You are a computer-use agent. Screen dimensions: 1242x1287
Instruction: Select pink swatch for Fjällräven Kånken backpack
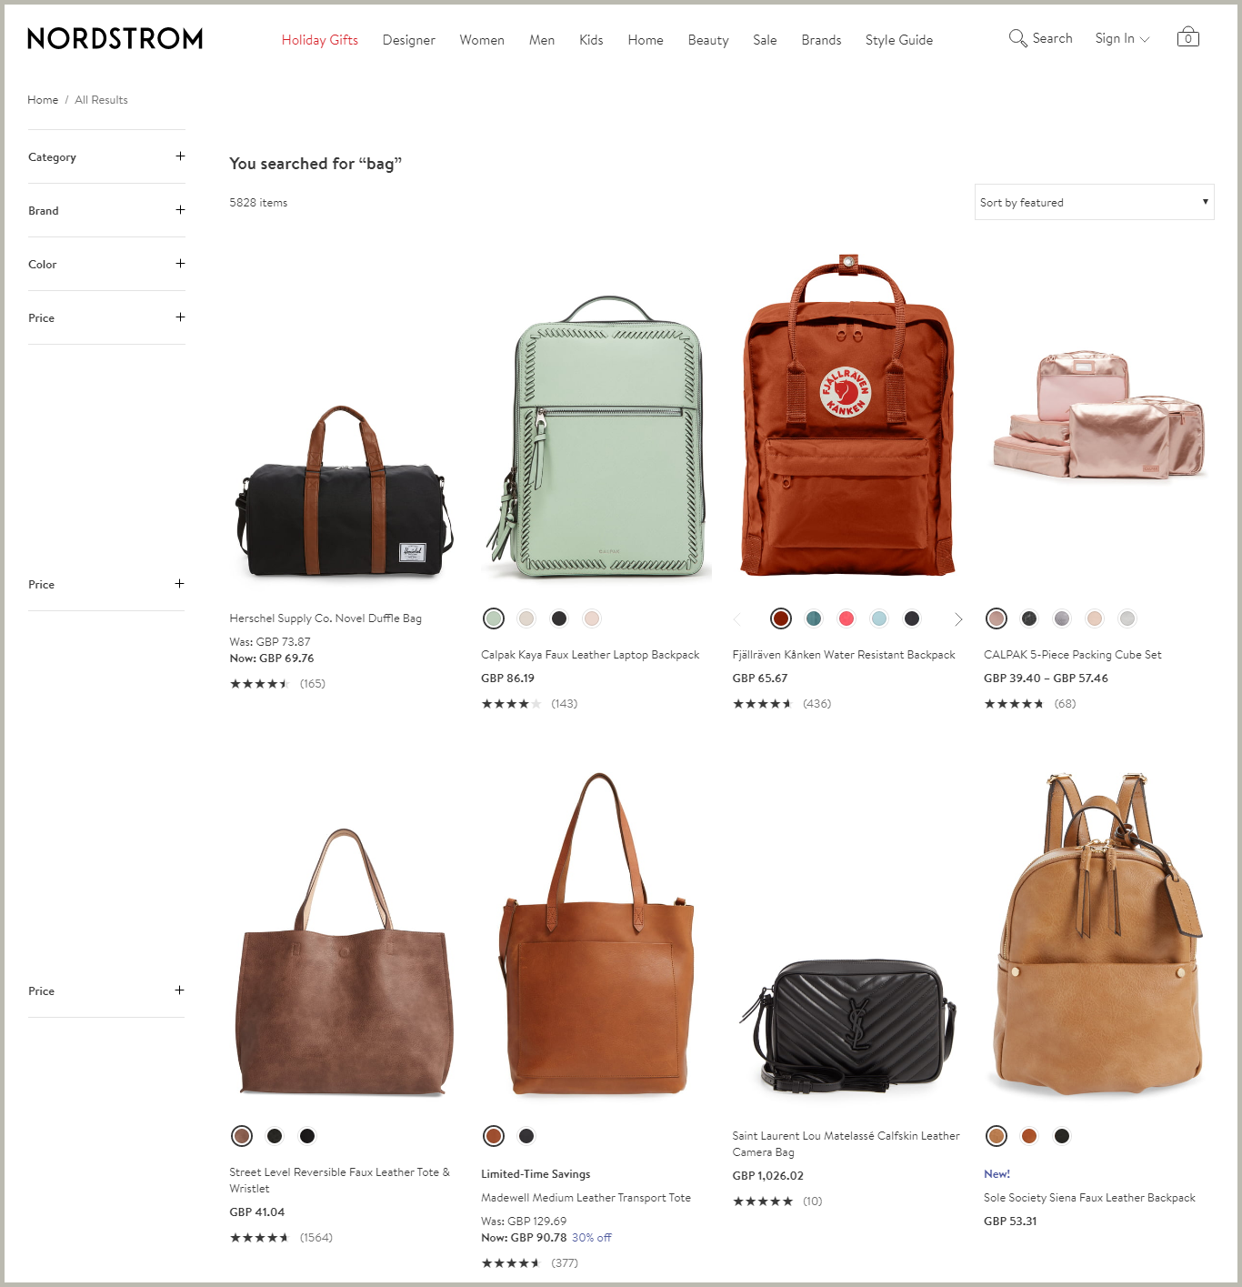tap(846, 618)
